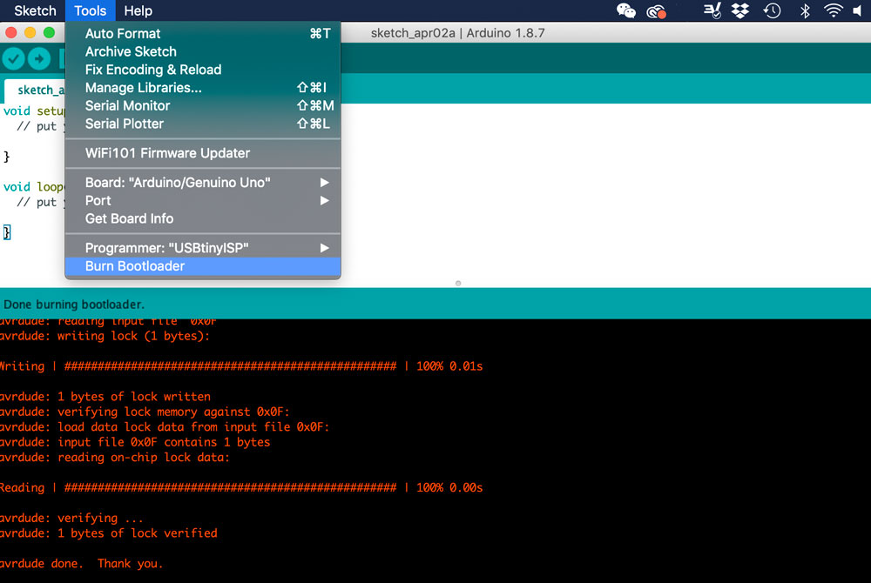This screenshot has height=583, width=871.
Task: Click the Reading progress bar line
Action: (x=241, y=487)
